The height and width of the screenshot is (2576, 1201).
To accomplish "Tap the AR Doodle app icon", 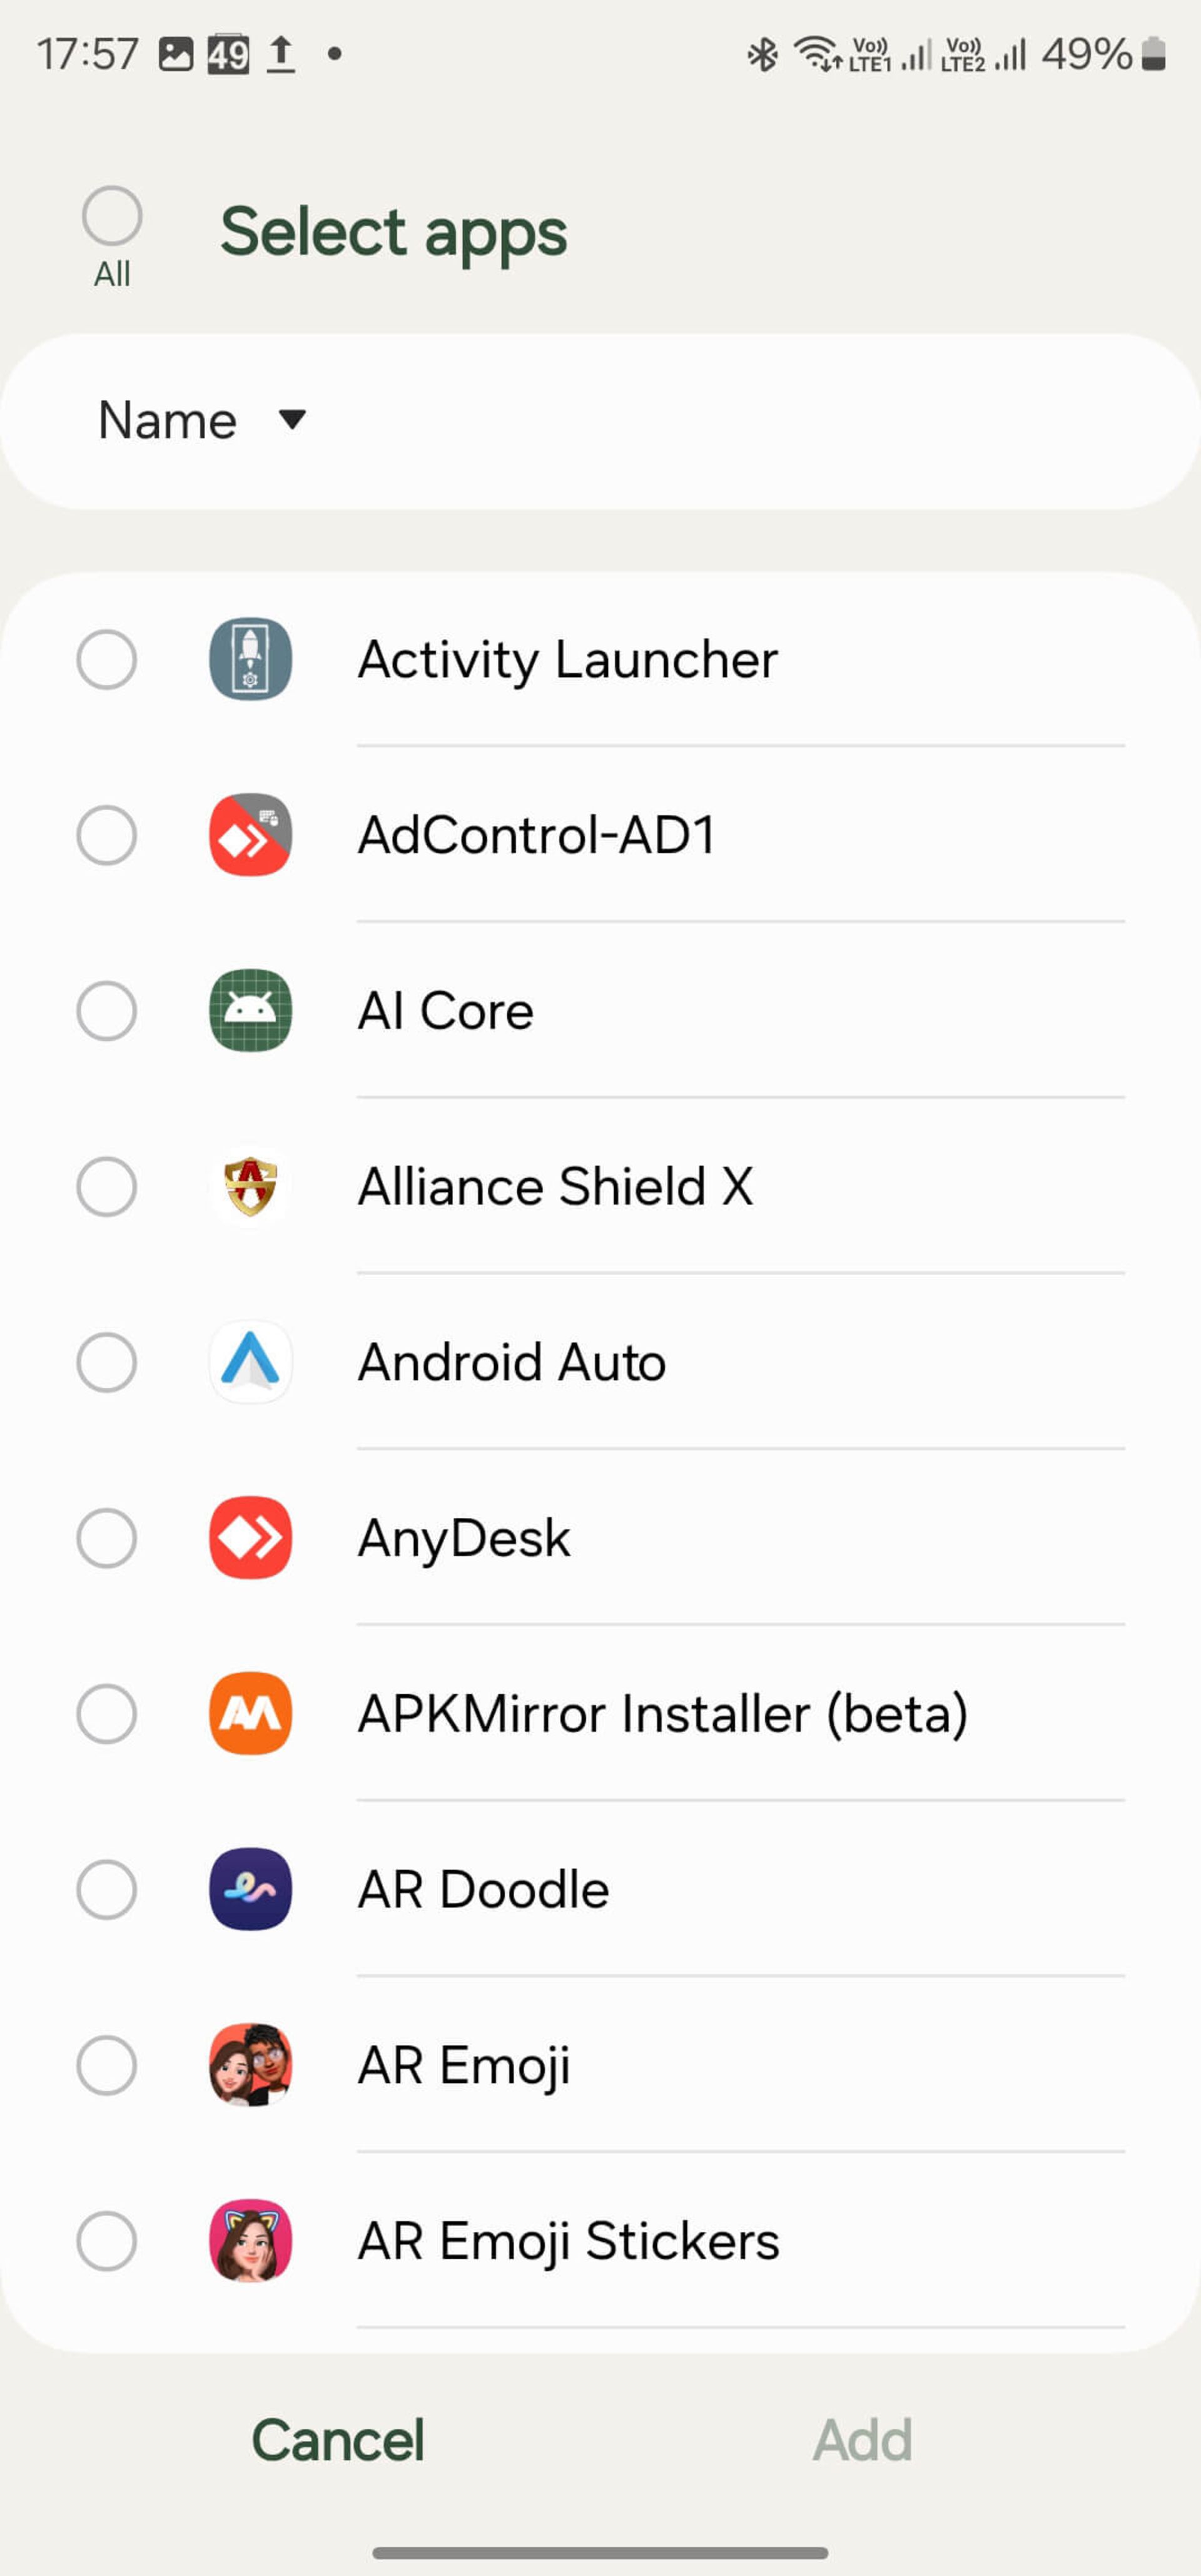I will click(x=250, y=1889).
